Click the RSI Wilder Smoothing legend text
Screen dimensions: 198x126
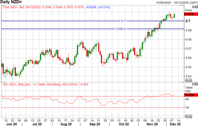(x=45, y=84)
